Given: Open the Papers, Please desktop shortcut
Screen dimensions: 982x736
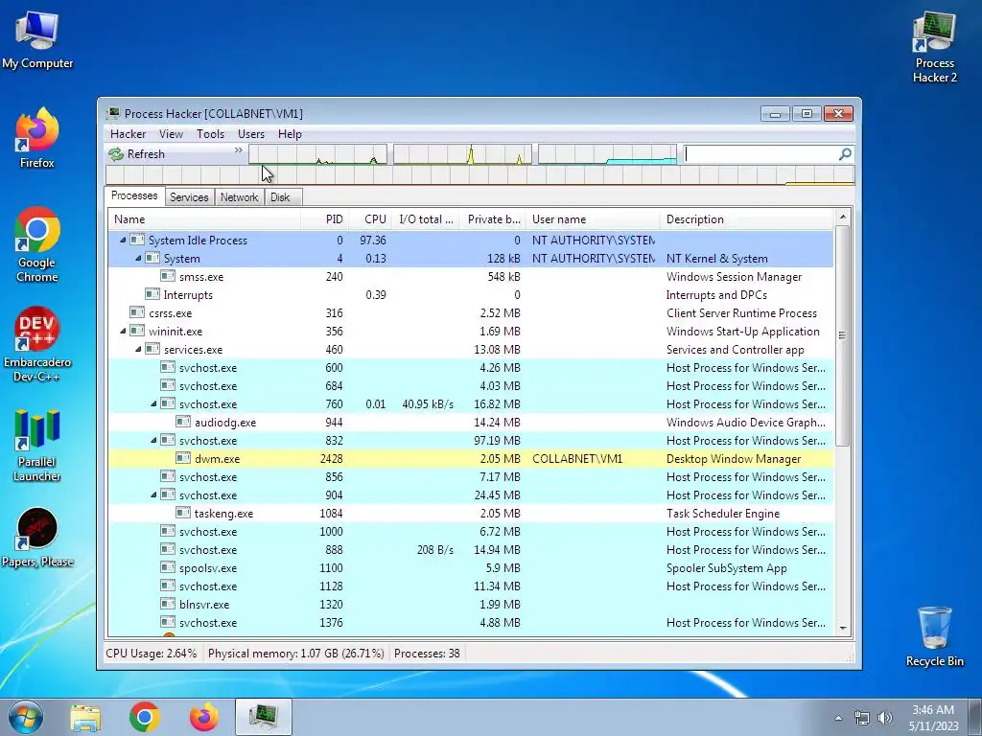Looking at the screenshot, I should click(x=37, y=537).
